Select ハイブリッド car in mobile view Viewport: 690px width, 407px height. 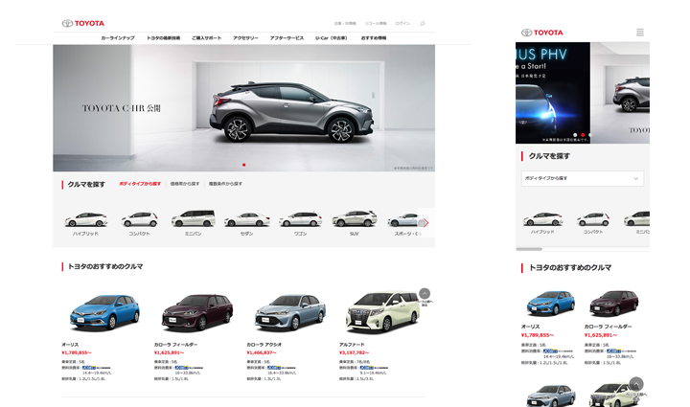pos(542,219)
